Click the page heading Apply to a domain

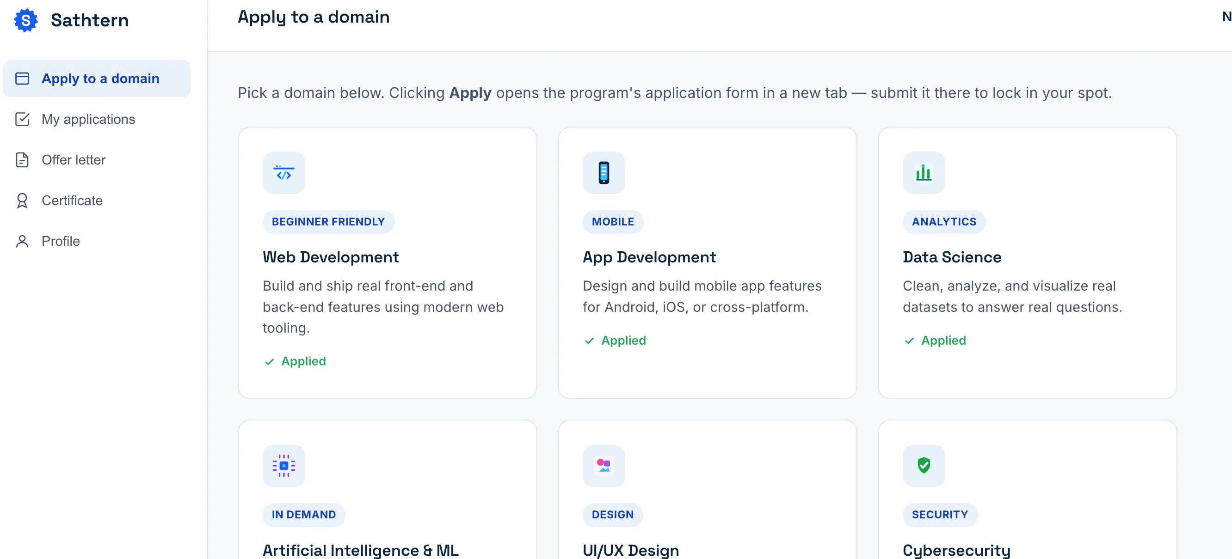[314, 17]
